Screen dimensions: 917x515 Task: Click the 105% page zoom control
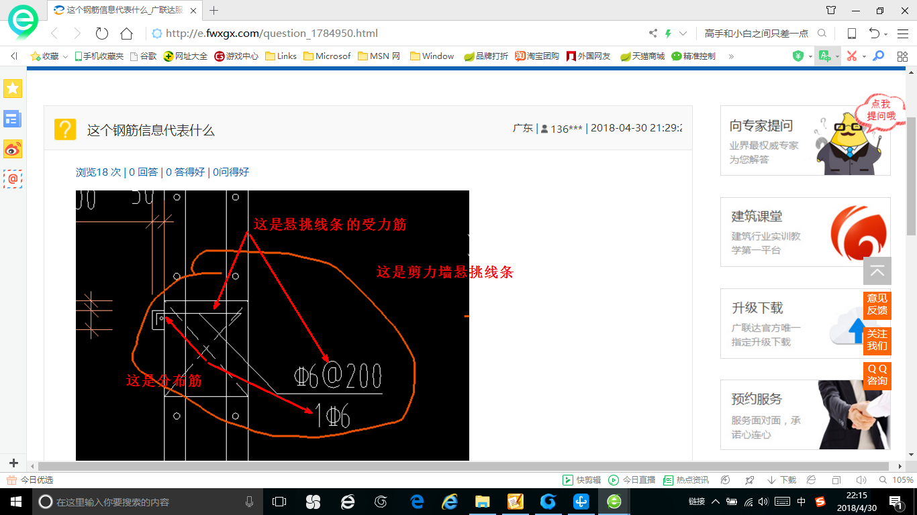coord(897,480)
